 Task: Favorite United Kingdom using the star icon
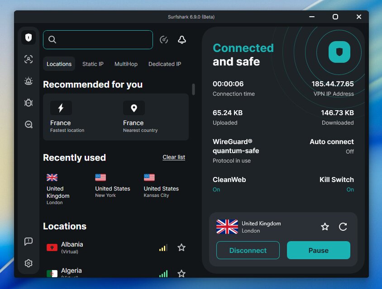(x=325, y=227)
